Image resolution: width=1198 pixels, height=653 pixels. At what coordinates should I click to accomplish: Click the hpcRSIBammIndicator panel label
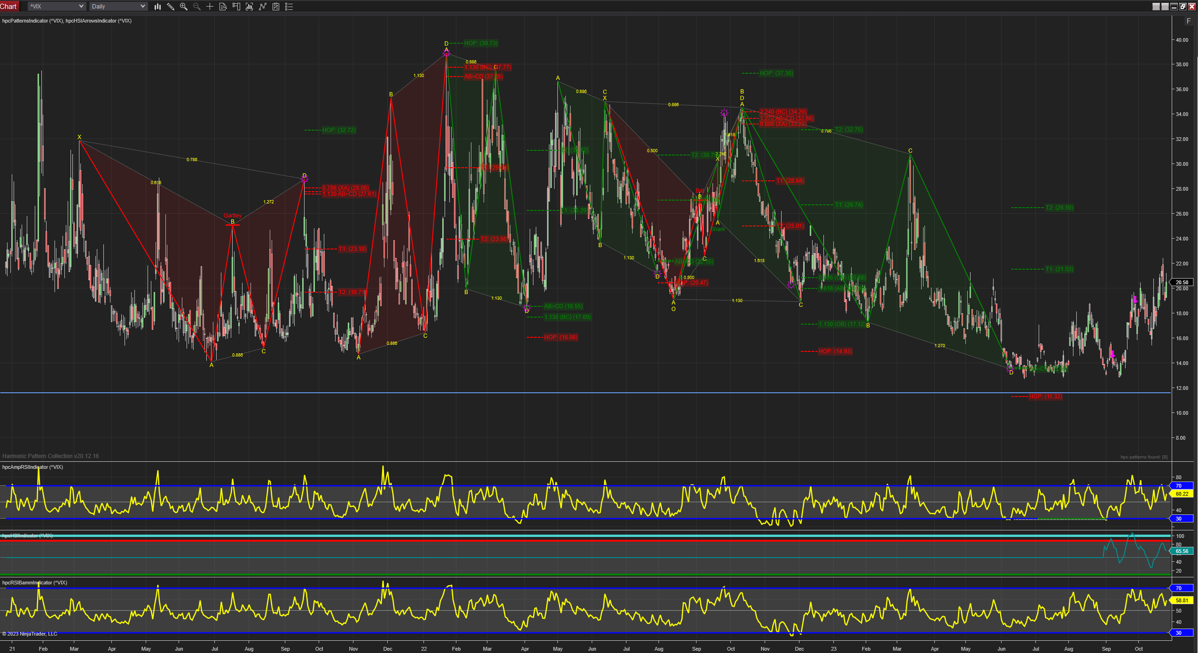(35, 583)
